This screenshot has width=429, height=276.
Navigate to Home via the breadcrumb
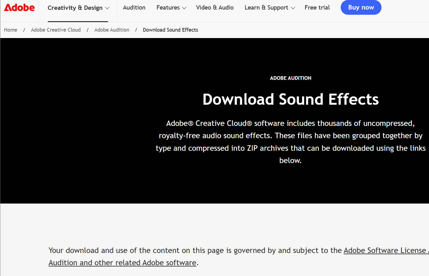click(x=10, y=30)
